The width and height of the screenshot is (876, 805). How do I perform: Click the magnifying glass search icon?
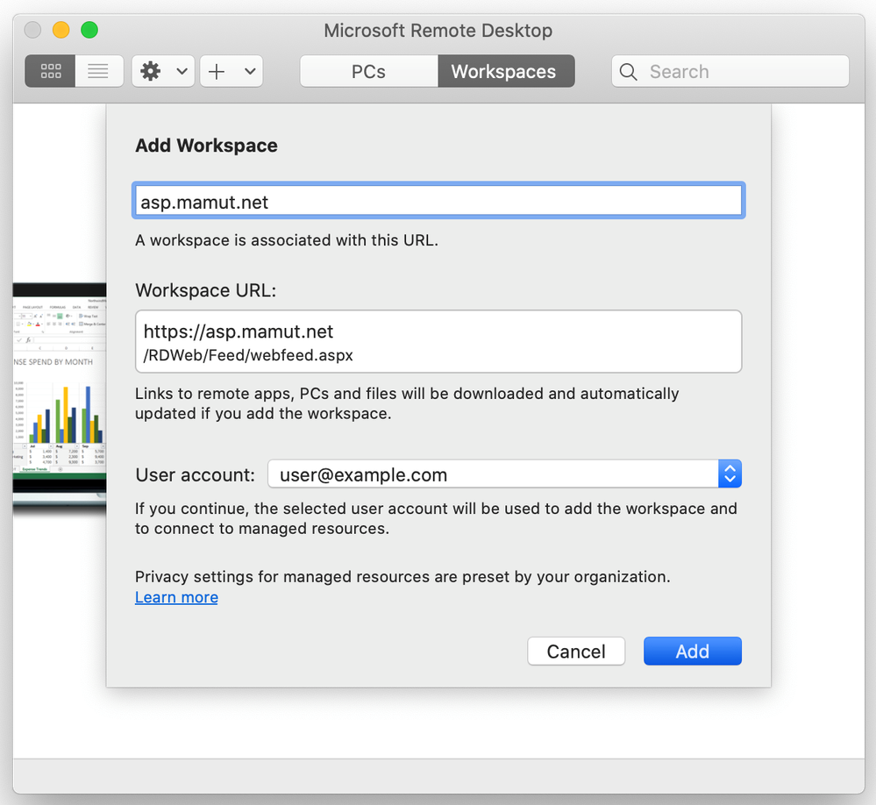[x=629, y=72]
